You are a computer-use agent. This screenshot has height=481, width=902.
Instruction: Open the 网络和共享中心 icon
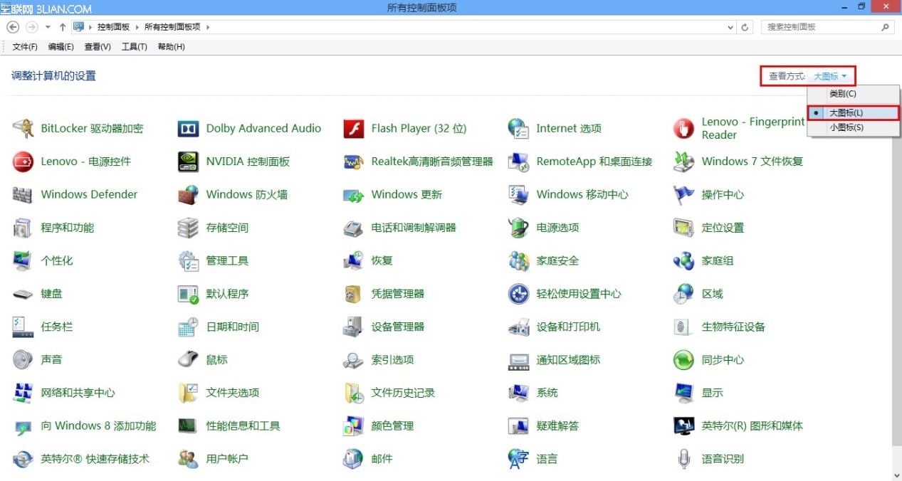23,393
